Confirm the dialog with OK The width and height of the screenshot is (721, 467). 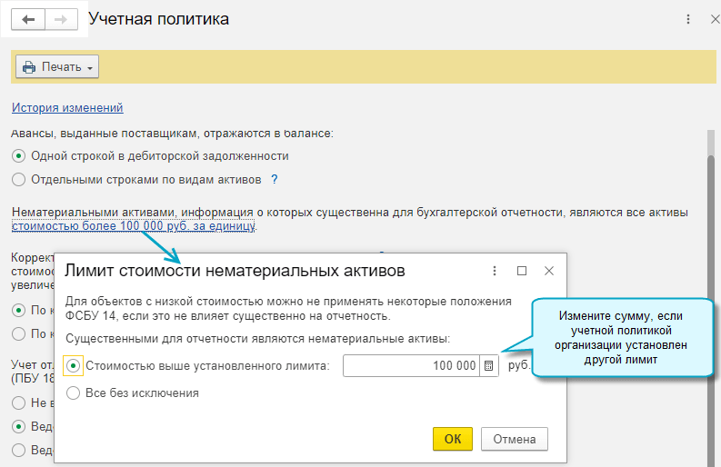pos(452,439)
